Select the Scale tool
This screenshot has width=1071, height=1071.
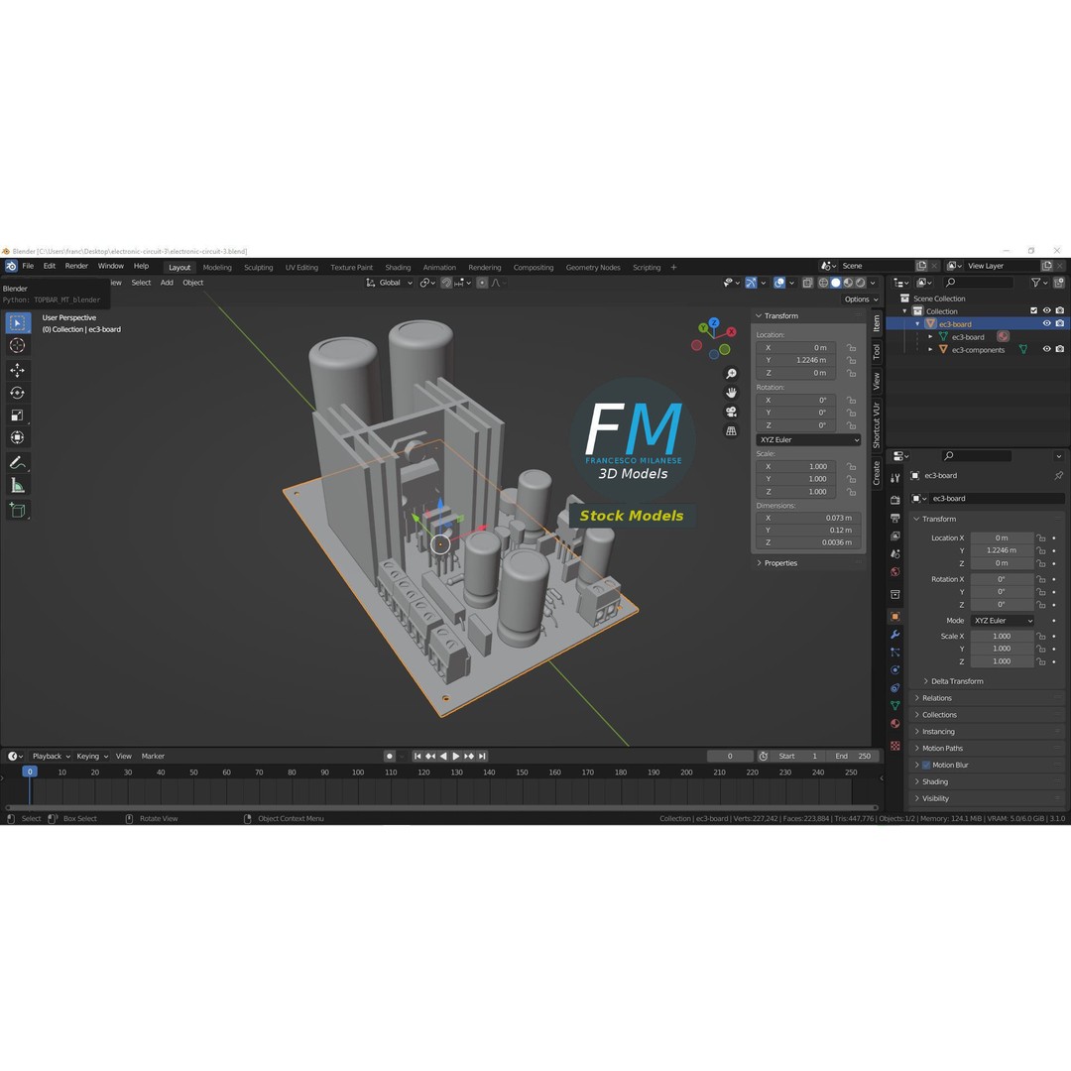(17, 416)
